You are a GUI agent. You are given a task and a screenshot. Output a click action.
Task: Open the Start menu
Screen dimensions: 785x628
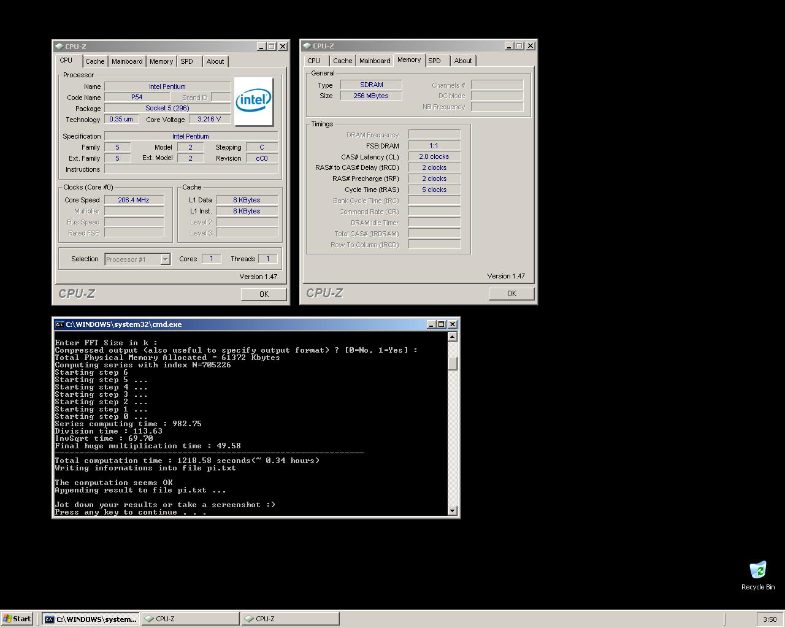(17, 619)
